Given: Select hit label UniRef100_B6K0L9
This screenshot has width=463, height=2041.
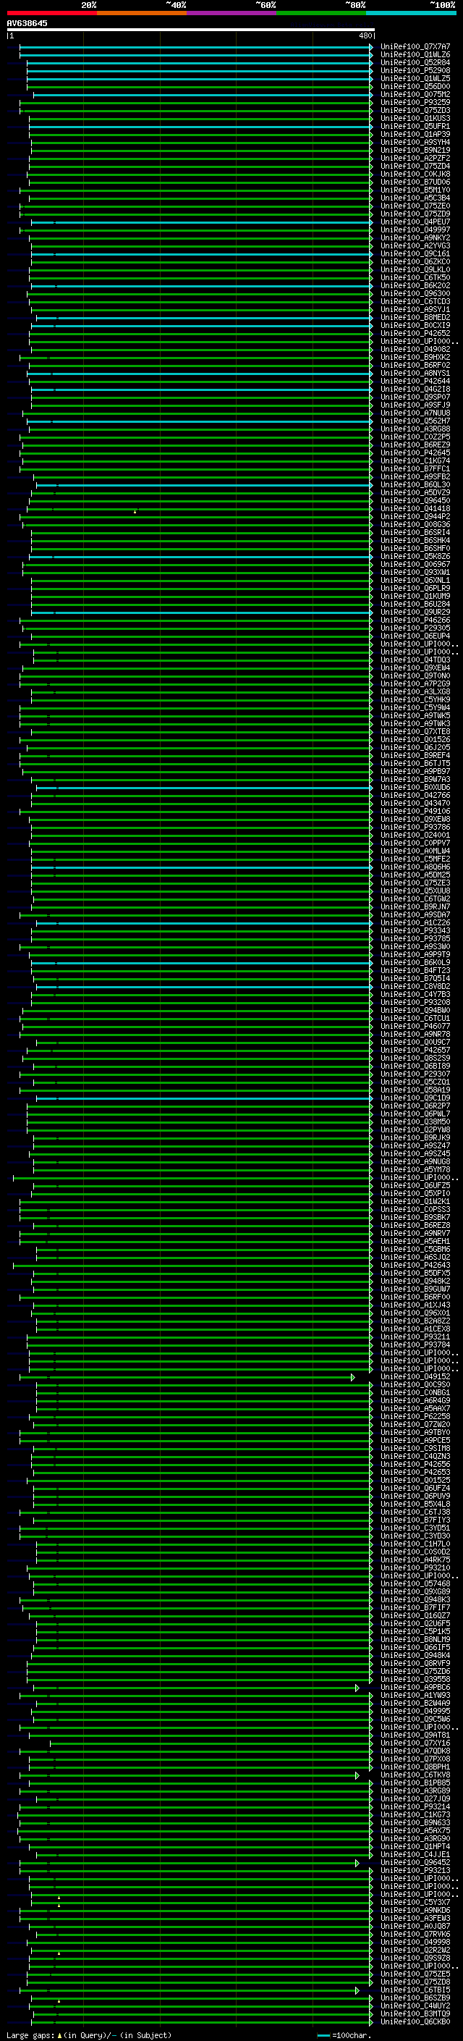Looking at the screenshot, I should pos(415,963).
